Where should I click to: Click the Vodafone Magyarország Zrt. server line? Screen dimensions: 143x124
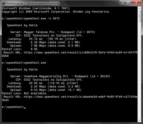60,76
